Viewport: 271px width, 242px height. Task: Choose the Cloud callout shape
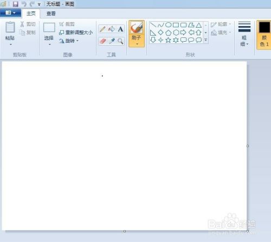pyautogui.click(x=199, y=40)
